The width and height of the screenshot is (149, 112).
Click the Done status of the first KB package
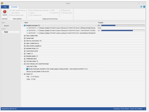(99, 28)
